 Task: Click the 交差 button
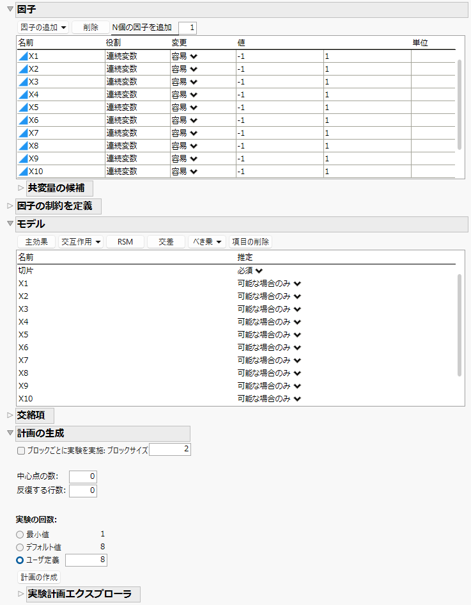point(166,241)
